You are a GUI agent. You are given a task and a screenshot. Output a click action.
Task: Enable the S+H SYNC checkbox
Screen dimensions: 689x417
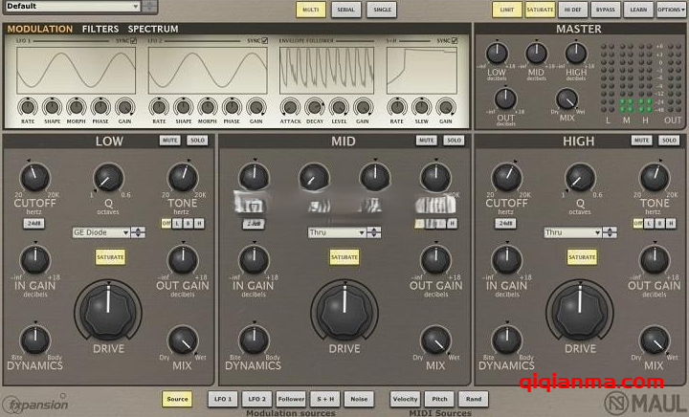point(454,41)
